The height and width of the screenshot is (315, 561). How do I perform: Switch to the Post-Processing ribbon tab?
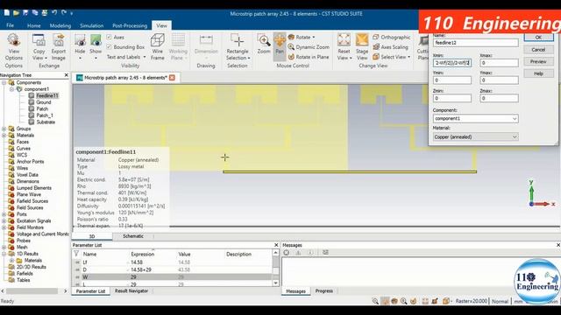click(130, 25)
